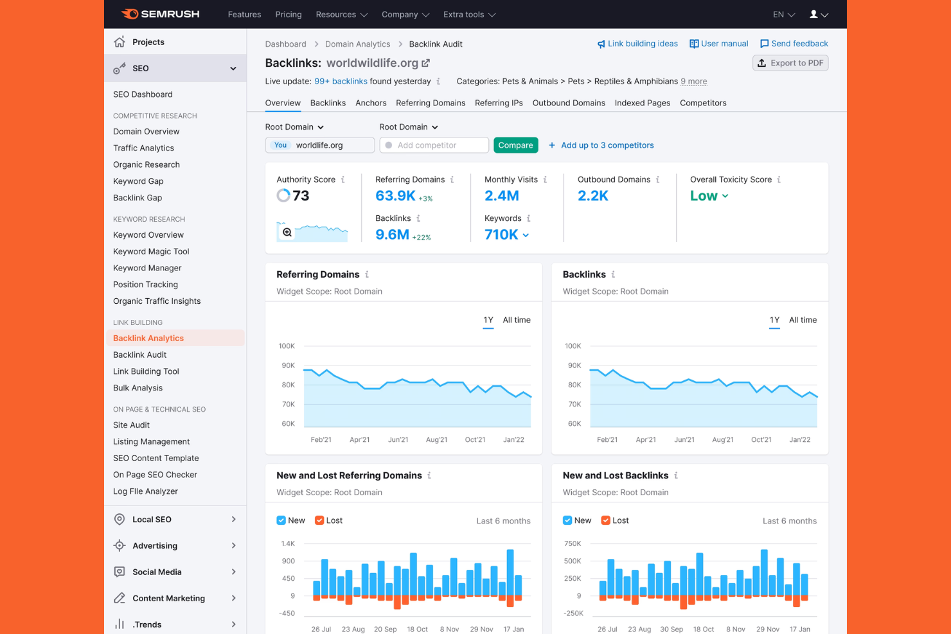This screenshot has height=634, width=951.
Task: Open the Company dropdown menu
Action: [405, 14]
